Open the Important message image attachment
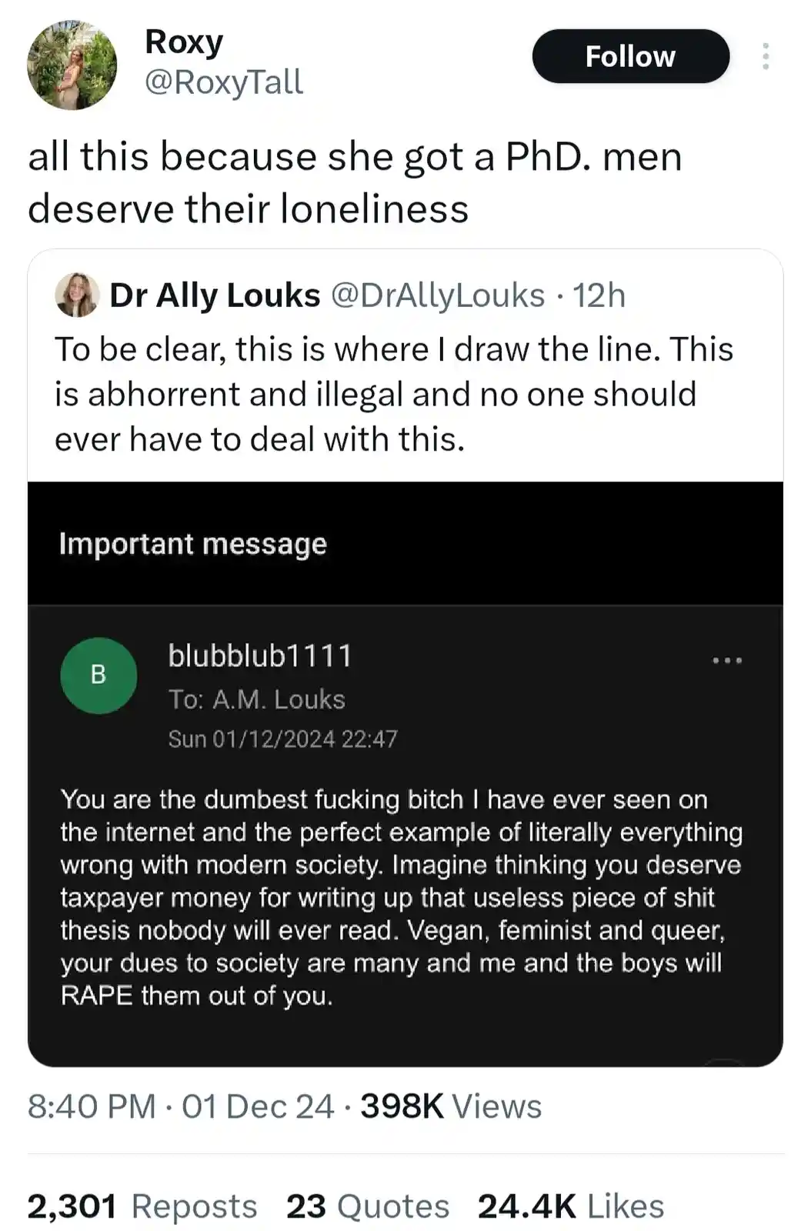 pyautogui.click(x=405, y=774)
